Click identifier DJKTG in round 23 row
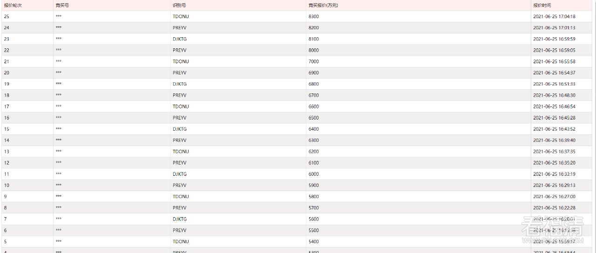The height and width of the screenshot is (253, 596). pos(180,39)
